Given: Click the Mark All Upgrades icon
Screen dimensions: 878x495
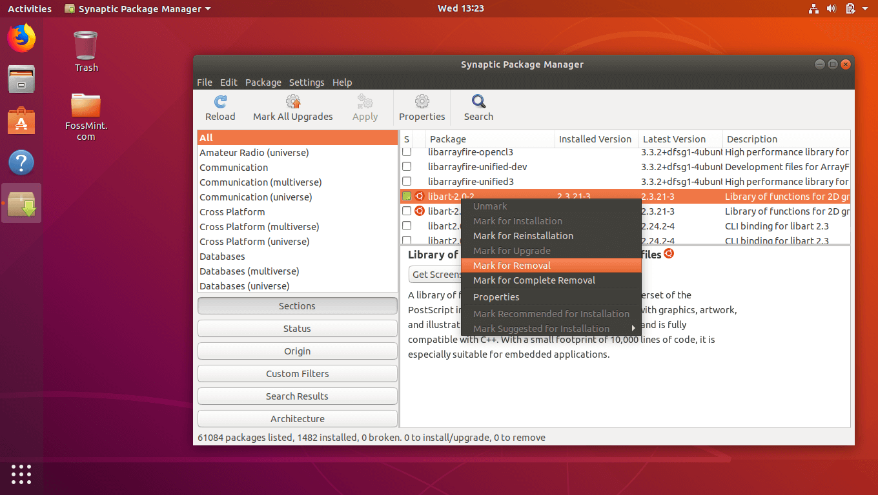Looking at the screenshot, I should click(x=293, y=101).
